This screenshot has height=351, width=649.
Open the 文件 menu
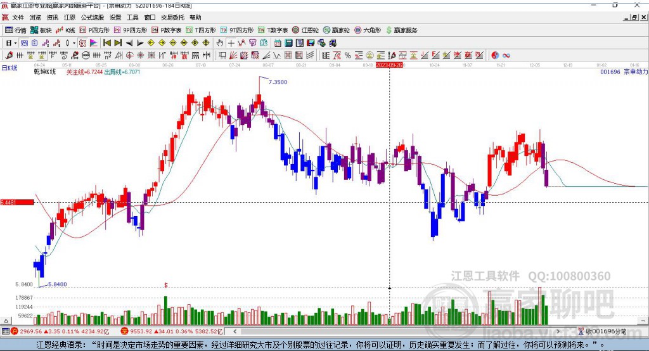click(18, 17)
